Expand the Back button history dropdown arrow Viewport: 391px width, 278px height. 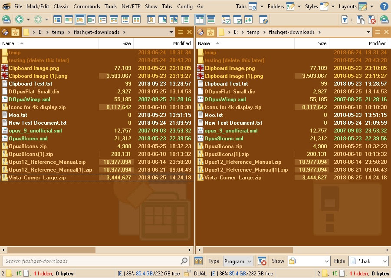(x=28, y=20)
